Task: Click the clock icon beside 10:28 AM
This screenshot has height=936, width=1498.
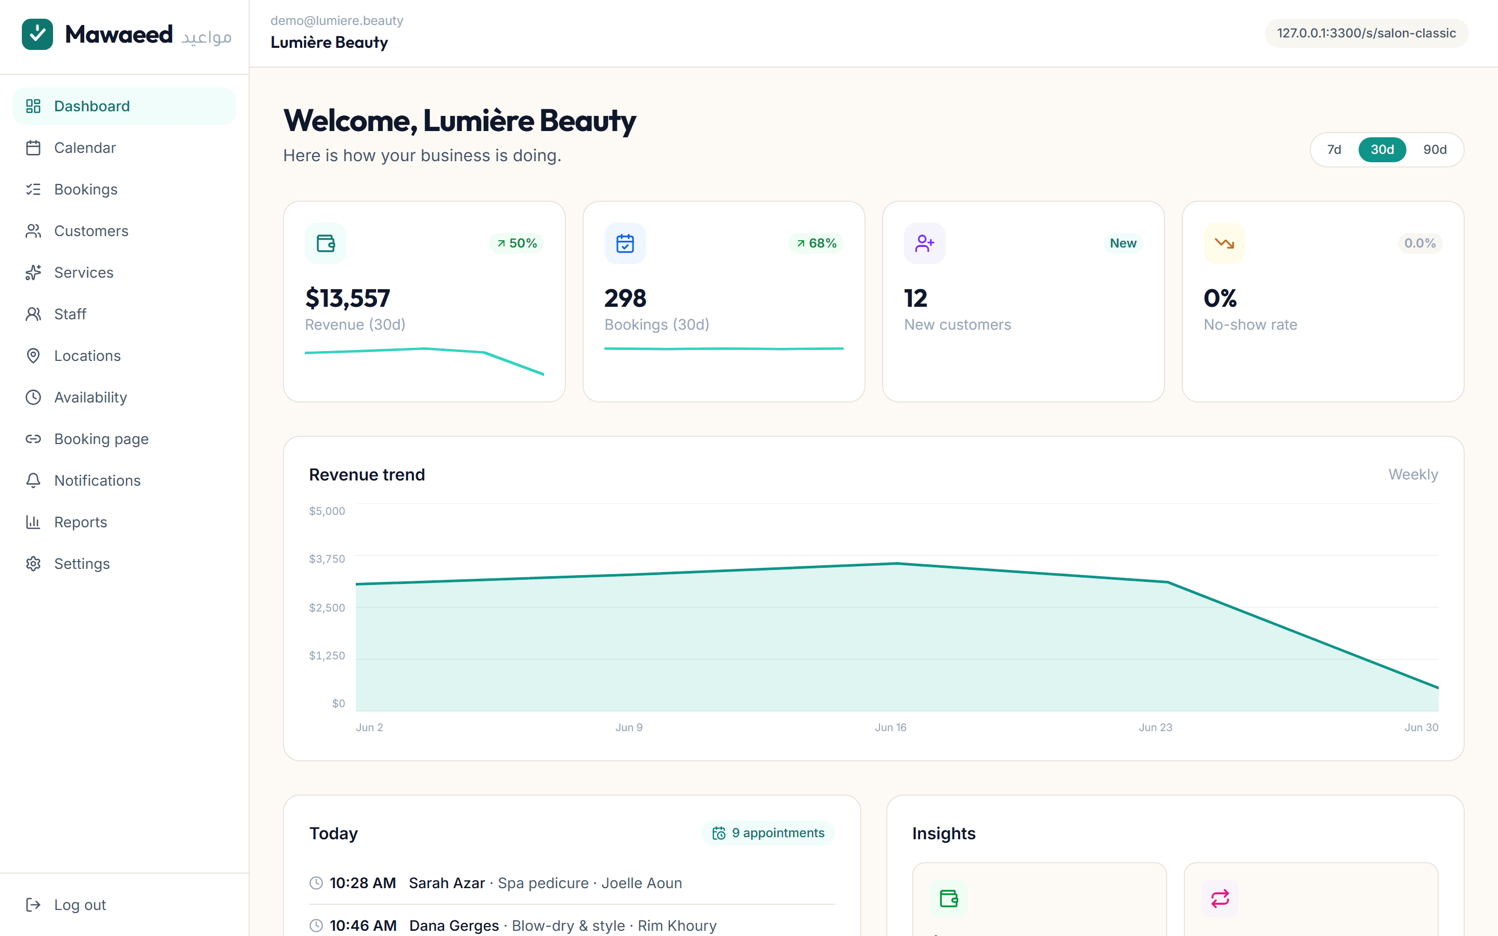Action: [x=316, y=883]
